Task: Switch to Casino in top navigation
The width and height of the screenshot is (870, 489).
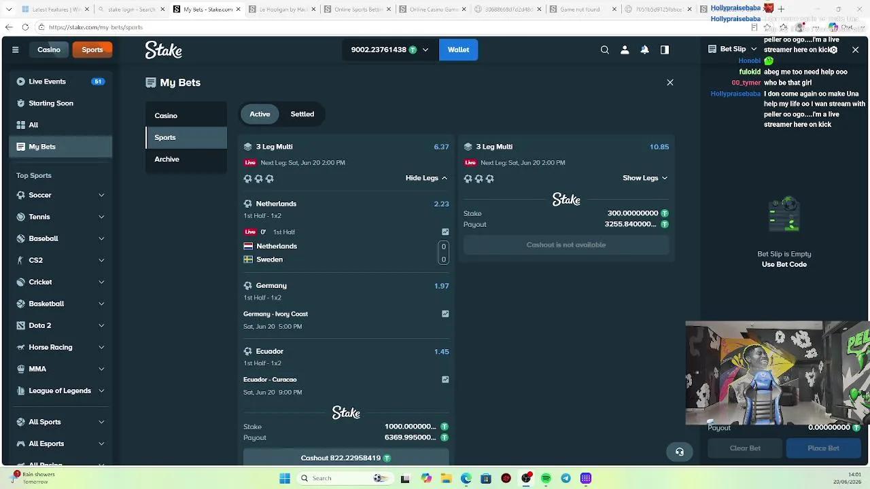Action: [49, 50]
